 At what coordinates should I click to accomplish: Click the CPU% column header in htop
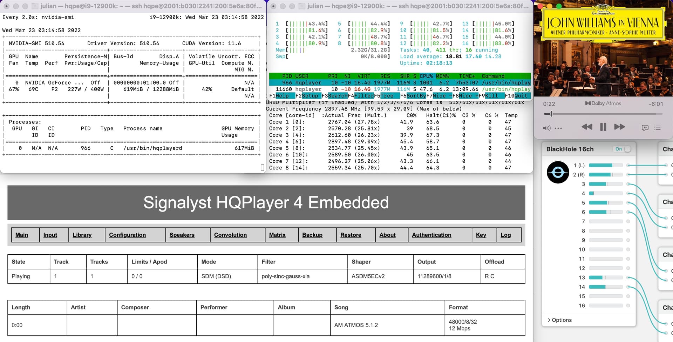coord(426,76)
